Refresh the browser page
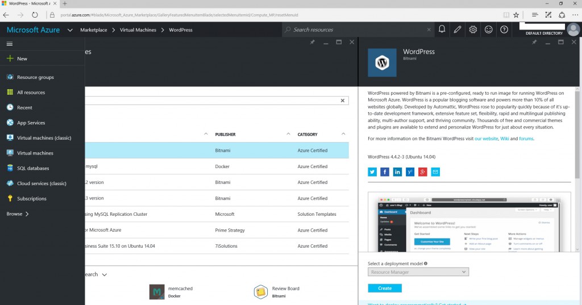The width and height of the screenshot is (582, 305). 35,15
